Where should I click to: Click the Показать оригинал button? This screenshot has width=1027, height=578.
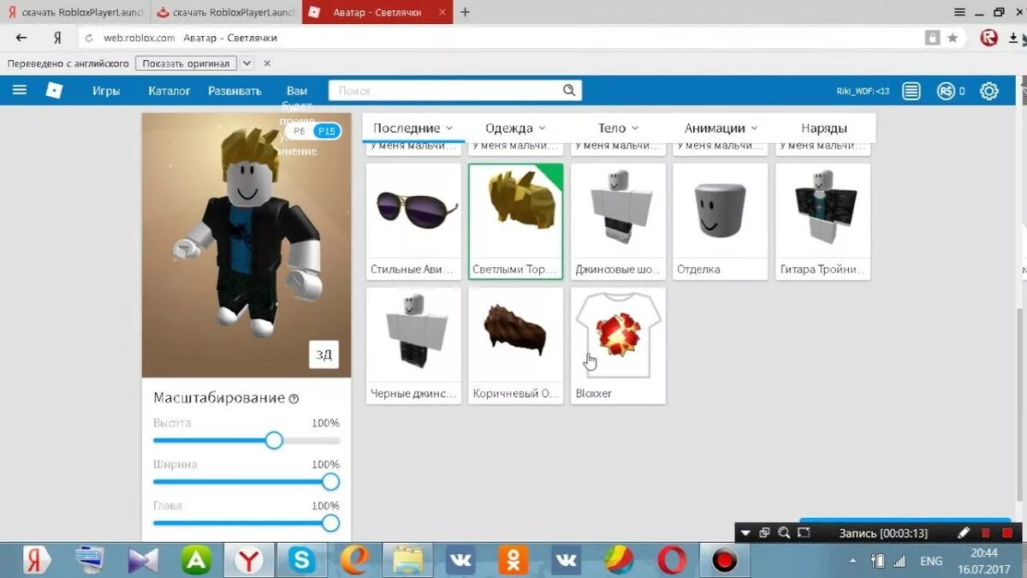186,63
